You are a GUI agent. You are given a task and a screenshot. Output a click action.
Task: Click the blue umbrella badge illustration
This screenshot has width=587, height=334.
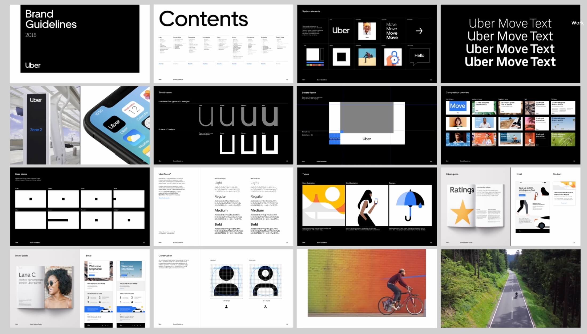tap(410, 205)
